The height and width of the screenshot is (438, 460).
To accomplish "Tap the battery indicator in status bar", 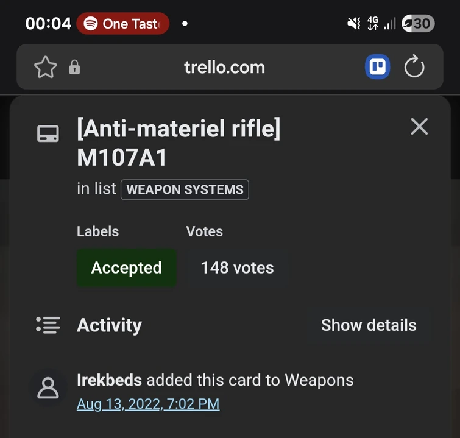I will coord(418,24).
